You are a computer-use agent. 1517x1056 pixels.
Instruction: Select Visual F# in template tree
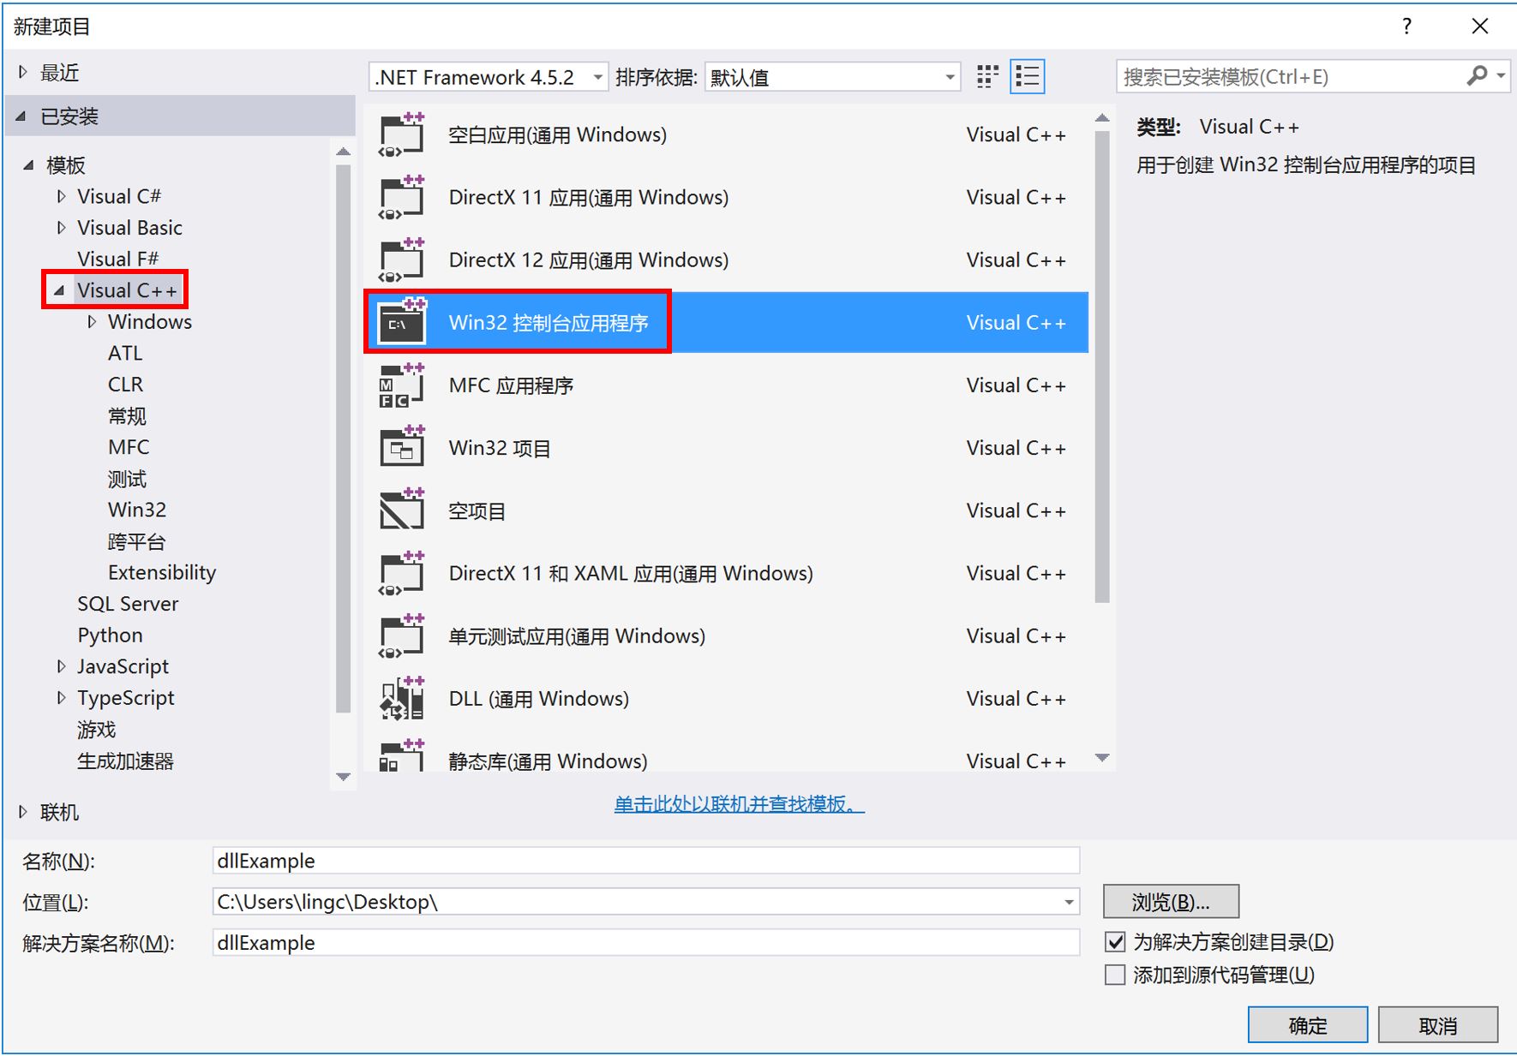pos(118,259)
